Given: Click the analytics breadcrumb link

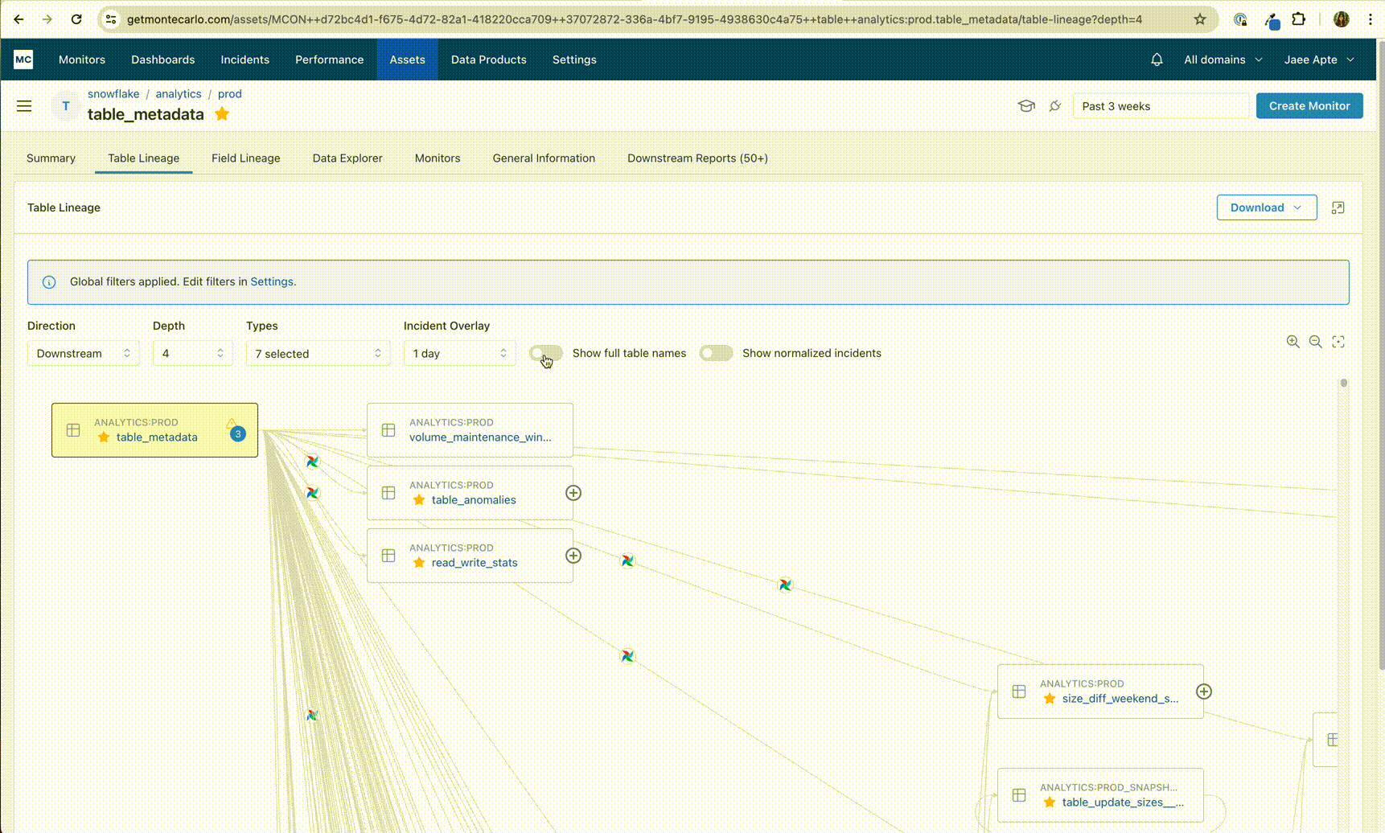Looking at the screenshot, I should point(179,94).
